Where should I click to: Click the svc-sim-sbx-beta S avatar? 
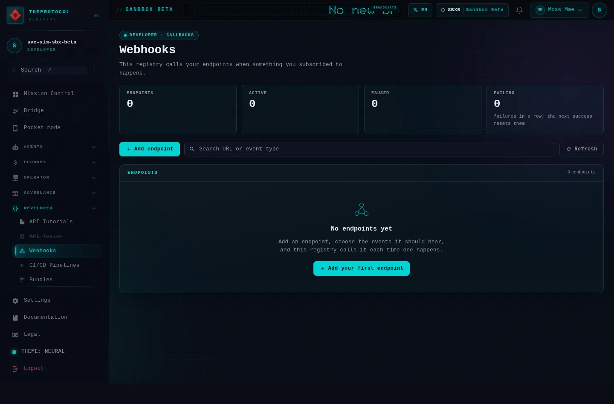coord(14,46)
